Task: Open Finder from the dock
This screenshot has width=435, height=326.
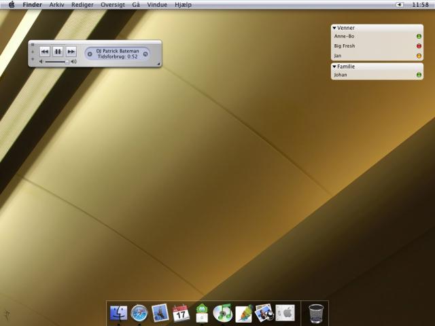Action: tap(118, 313)
